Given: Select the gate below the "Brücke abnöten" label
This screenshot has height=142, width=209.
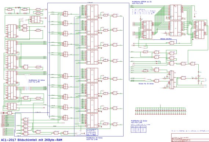Looking at the screenshot, I should coord(172,43).
